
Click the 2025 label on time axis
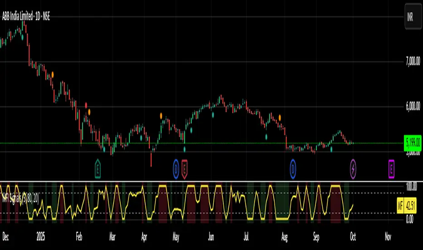41,237
